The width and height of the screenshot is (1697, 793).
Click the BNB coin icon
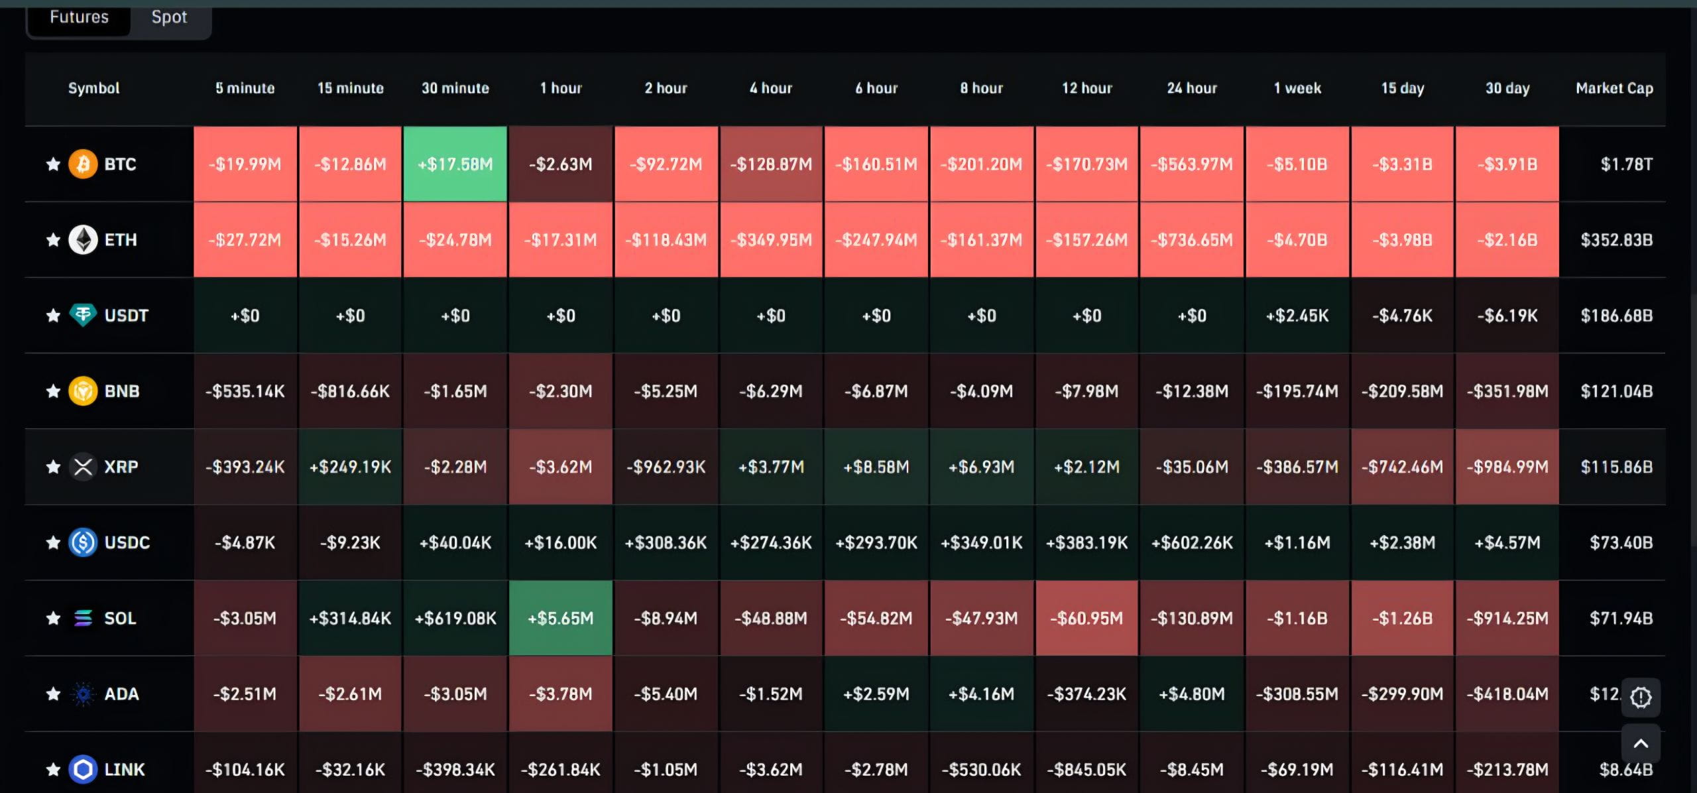pos(83,391)
